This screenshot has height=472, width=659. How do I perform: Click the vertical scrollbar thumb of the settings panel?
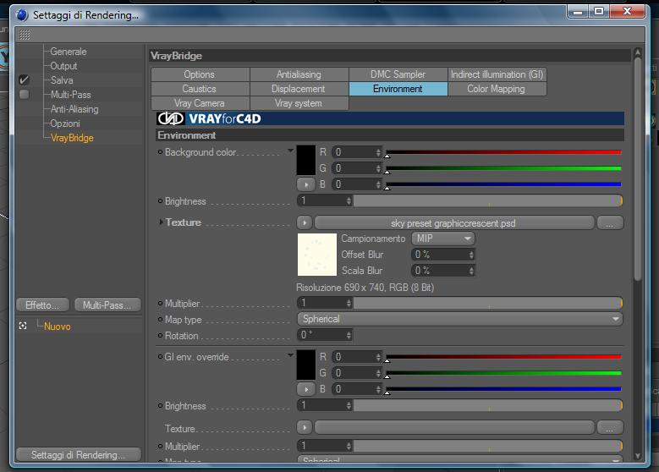pyautogui.click(x=638, y=168)
